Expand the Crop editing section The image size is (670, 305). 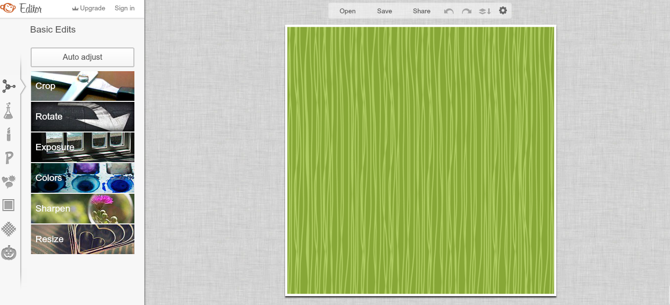coord(83,86)
